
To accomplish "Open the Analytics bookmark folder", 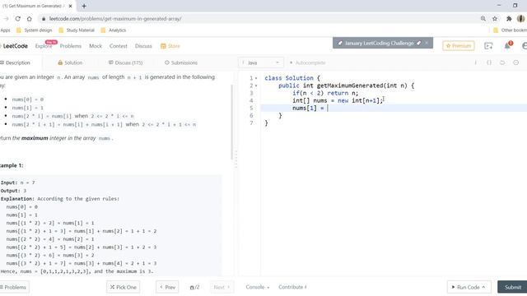I will click(114, 30).
